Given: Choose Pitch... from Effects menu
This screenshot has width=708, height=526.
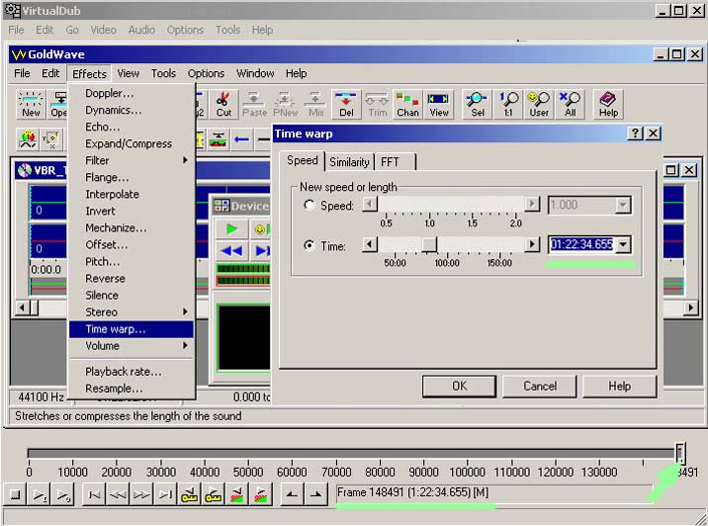Looking at the screenshot, I should [132, 261].
